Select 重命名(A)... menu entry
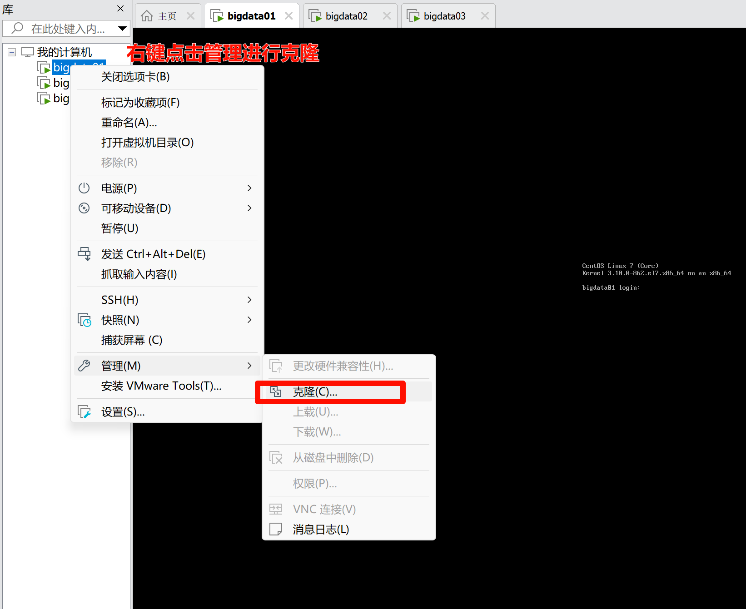746x609 pixels. [x=167, y=123]
